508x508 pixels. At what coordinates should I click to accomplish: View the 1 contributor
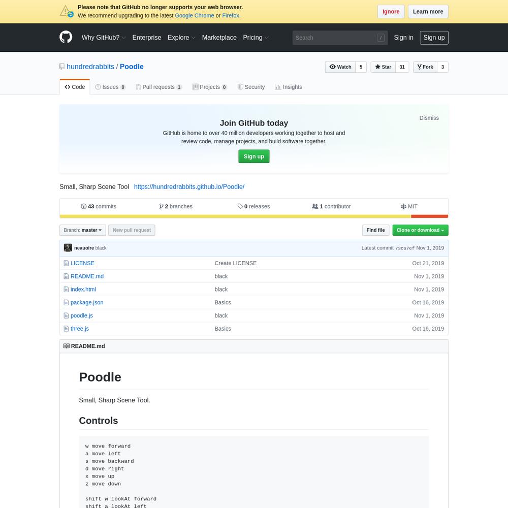coord(331,206)
